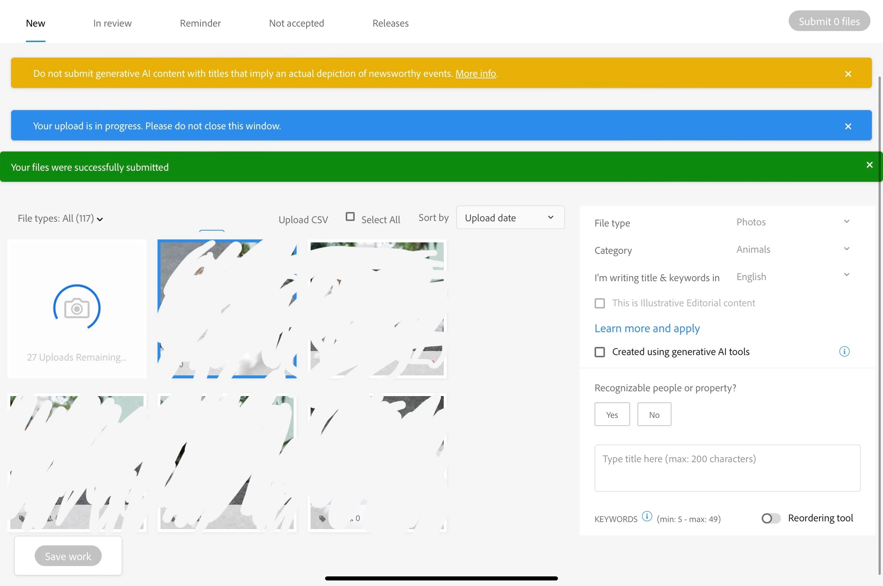
Task: Click the keyword tag icon on last thumbnail
Action: point(322,518)
